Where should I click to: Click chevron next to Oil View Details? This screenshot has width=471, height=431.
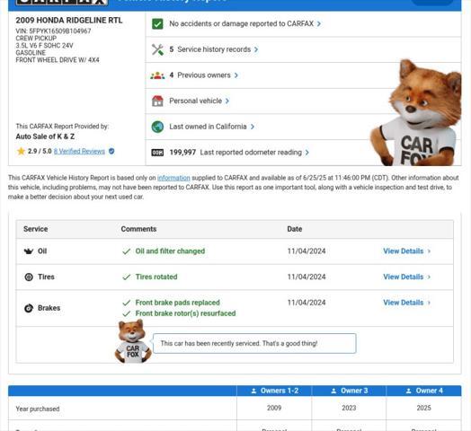[429, 251]
